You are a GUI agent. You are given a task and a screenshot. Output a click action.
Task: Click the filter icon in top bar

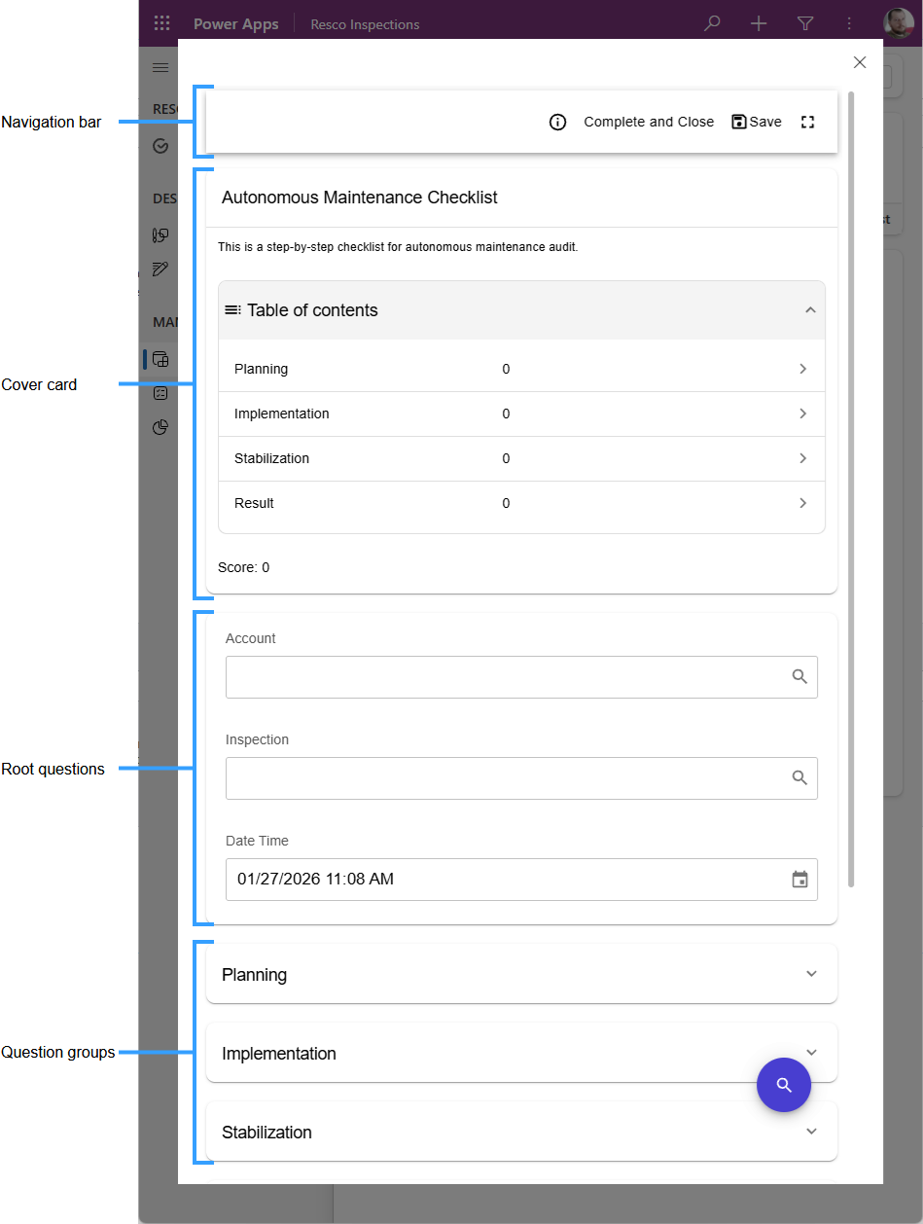coord(805,24)
